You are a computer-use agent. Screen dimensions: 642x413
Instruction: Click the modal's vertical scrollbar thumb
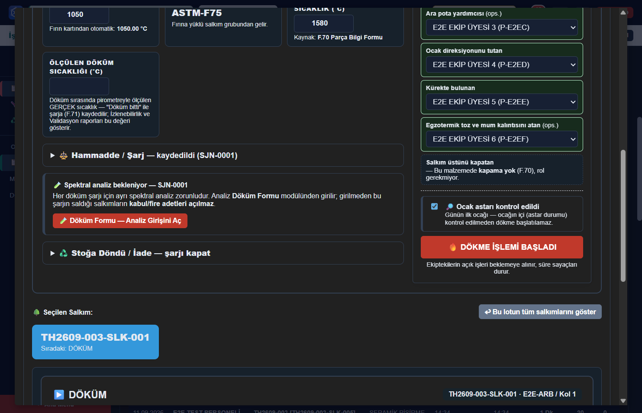point(623,216)
